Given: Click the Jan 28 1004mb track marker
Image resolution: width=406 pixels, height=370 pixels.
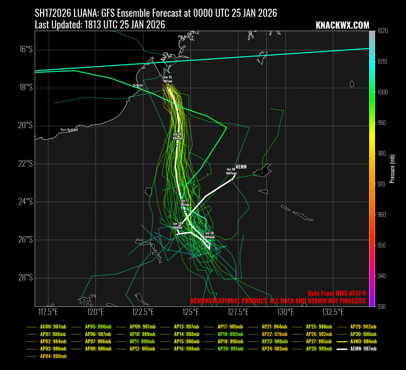Looking at the screenshot, I should (210, 244).
